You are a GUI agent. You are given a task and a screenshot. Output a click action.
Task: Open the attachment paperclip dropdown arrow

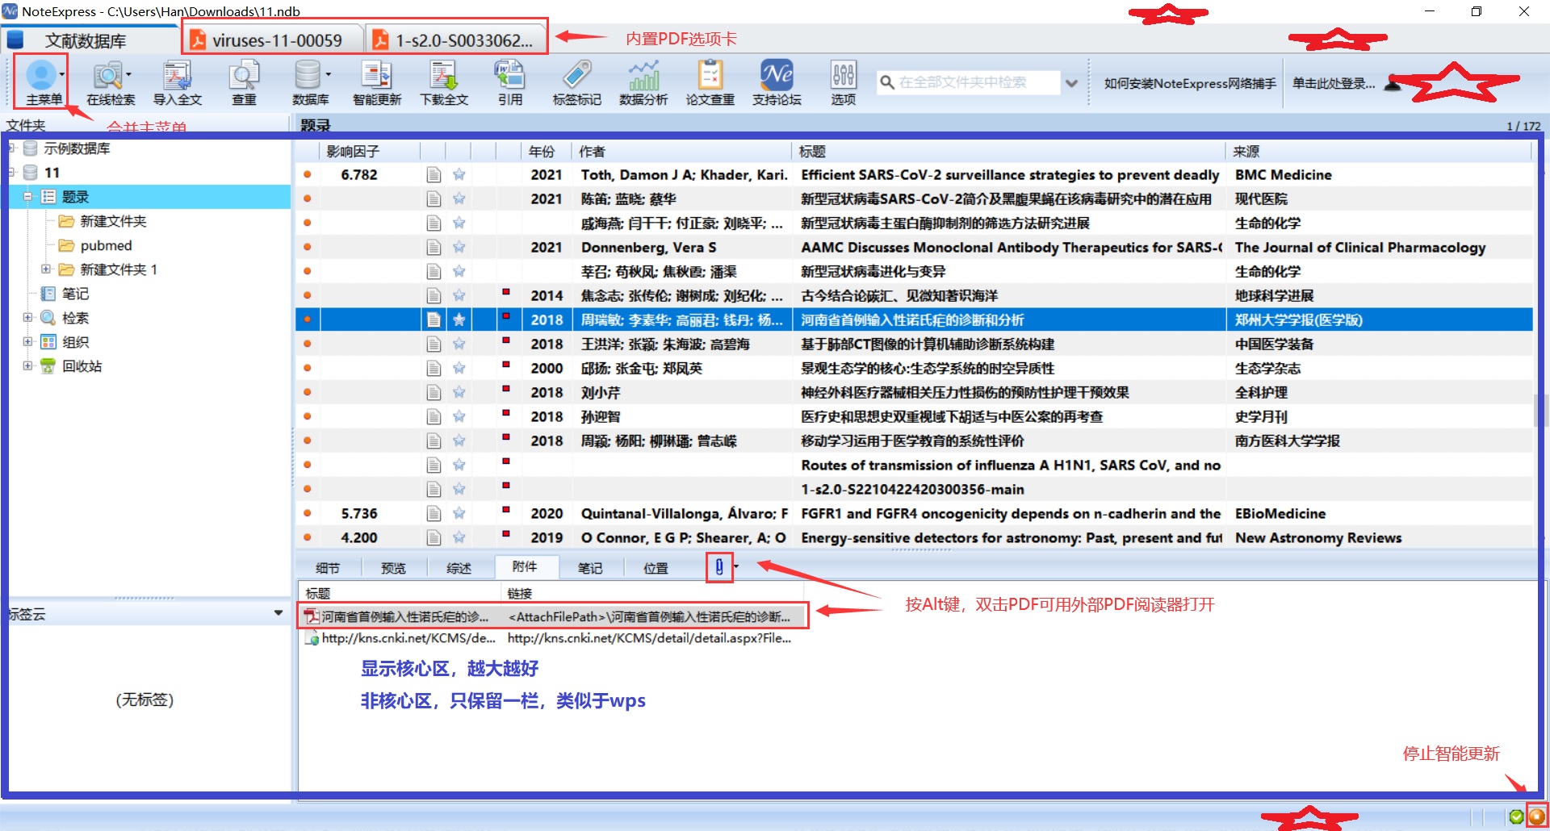(x=736, y=566)
